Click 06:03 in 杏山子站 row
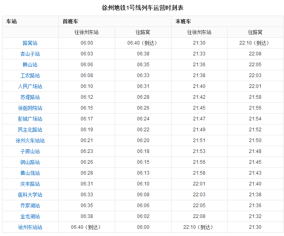 [87, 54]
